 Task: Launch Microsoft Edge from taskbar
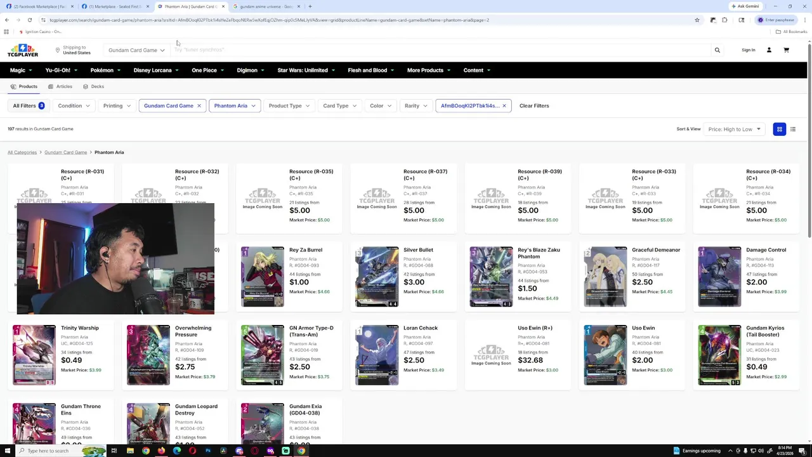pos(177,451)
